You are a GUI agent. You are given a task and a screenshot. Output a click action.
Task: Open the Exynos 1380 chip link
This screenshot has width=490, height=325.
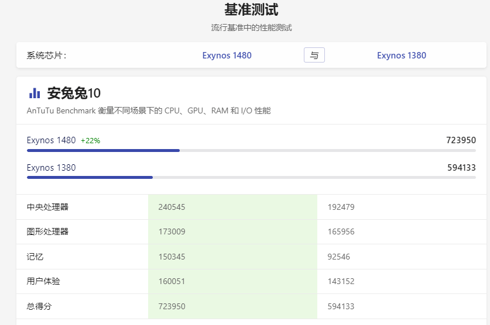pyautogui.click(x=401, y=56)
